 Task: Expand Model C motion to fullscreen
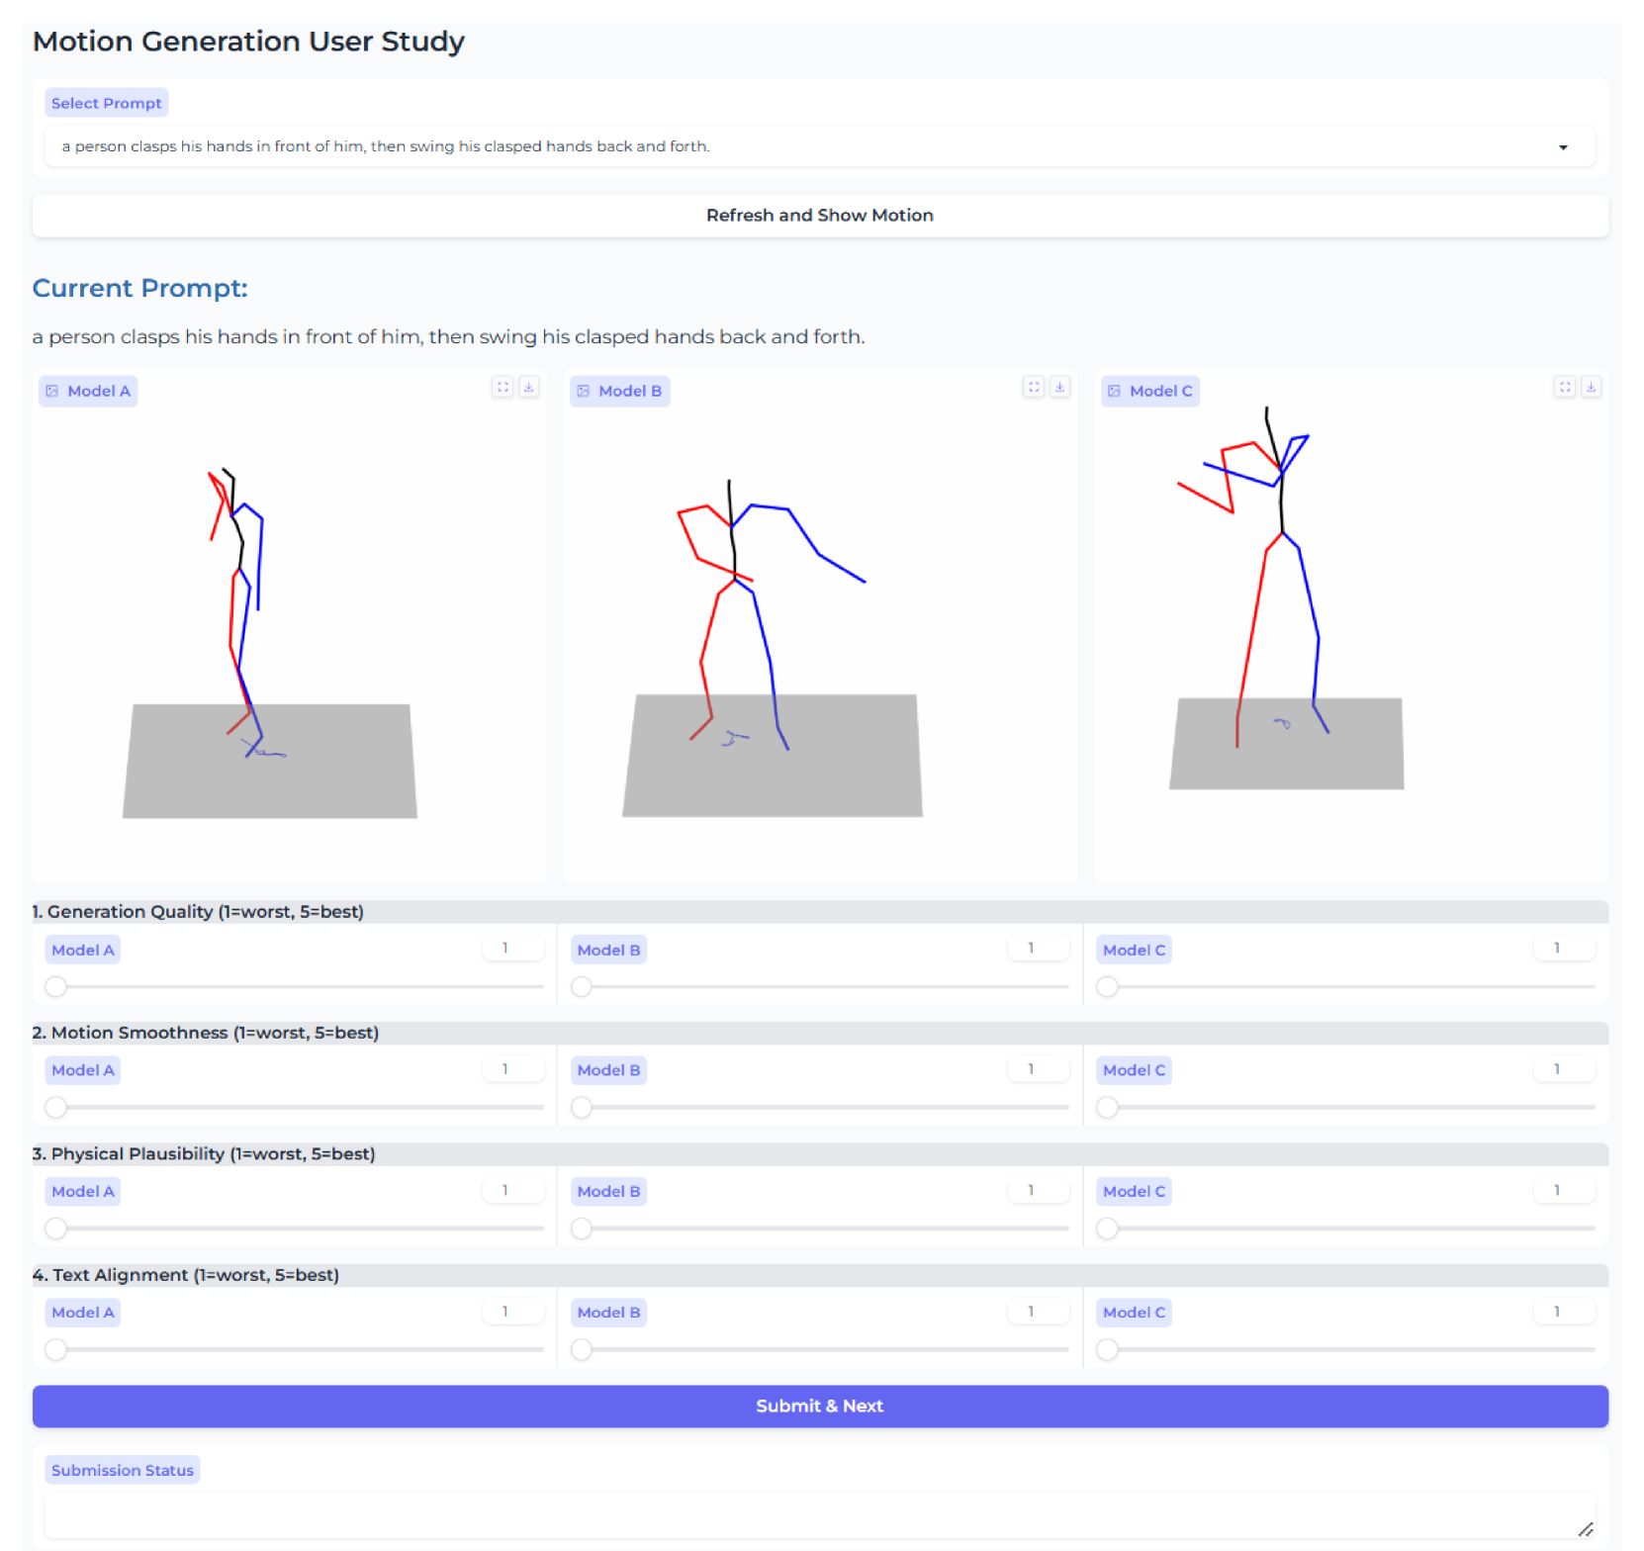tap(1565, 387)
